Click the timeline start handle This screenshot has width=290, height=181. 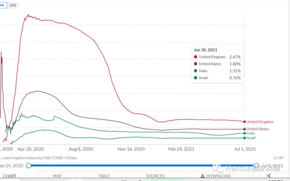click(29, 166)
